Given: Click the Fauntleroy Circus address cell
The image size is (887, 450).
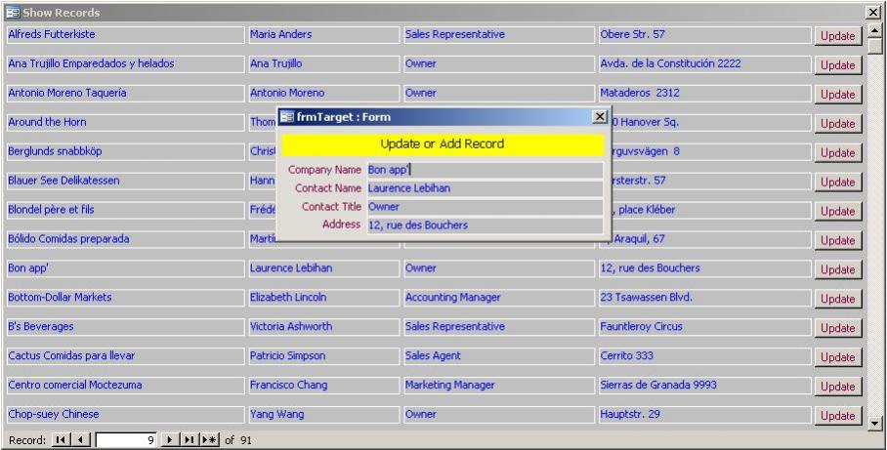Looking at the screenshot, I should (705, 327).
